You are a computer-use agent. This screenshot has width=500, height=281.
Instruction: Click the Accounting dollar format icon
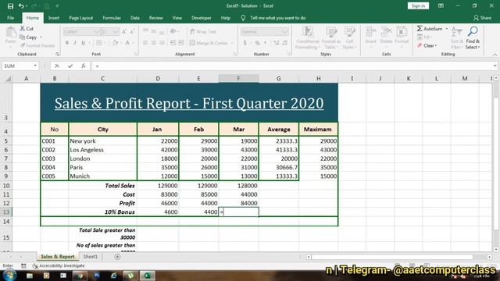(x=245, y=43)
